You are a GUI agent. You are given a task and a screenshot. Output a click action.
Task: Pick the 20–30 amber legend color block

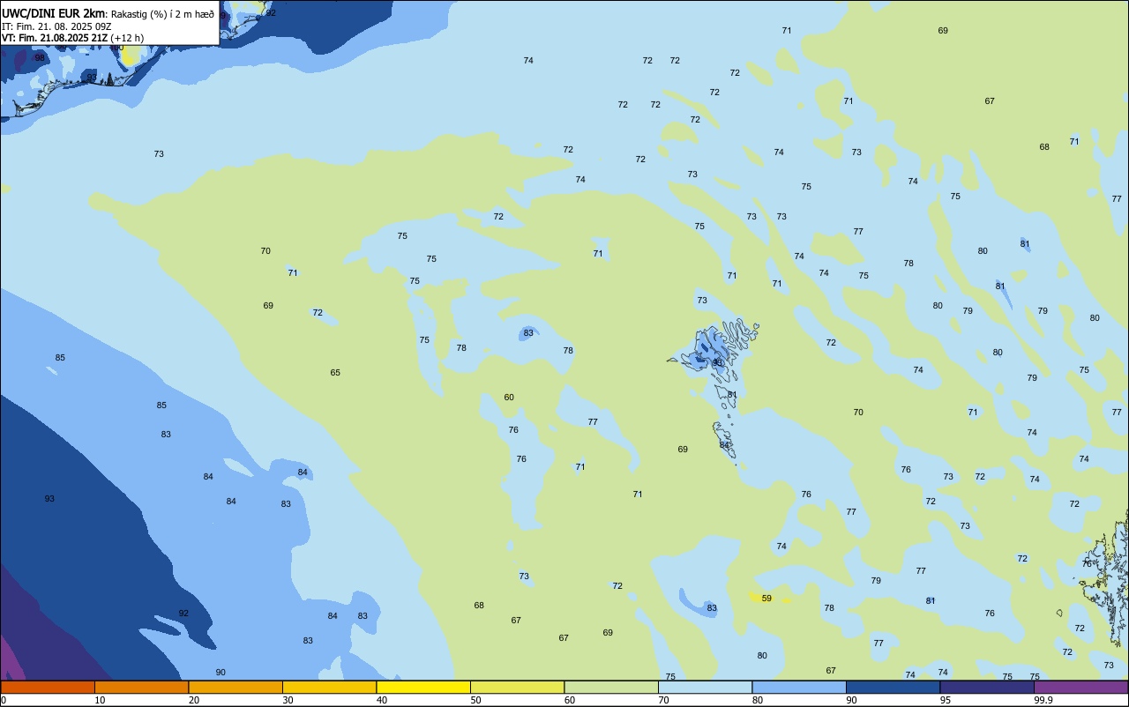[236, 687]
